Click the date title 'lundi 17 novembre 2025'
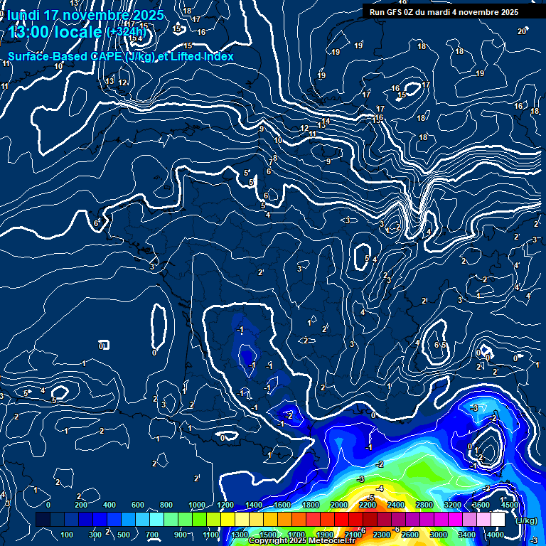546x546 pixels. 85,15
